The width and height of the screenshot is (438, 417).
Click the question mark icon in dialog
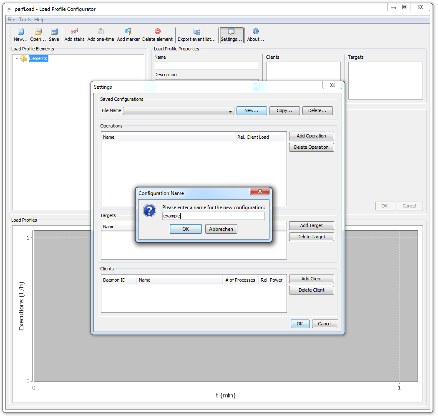click(149, 211)
